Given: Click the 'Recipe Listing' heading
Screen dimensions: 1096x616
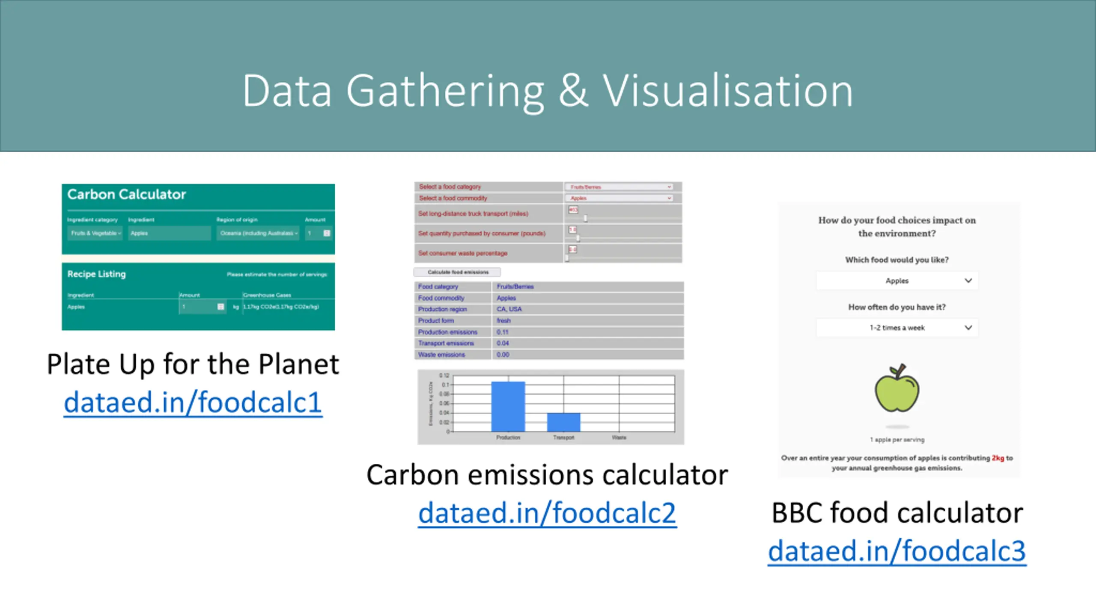Looking at the screenshot, I should click(97, 274).
